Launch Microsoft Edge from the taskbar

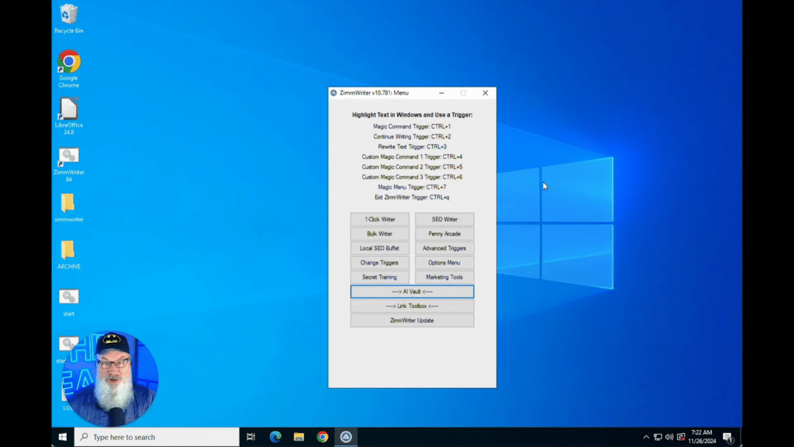point(275,437)
